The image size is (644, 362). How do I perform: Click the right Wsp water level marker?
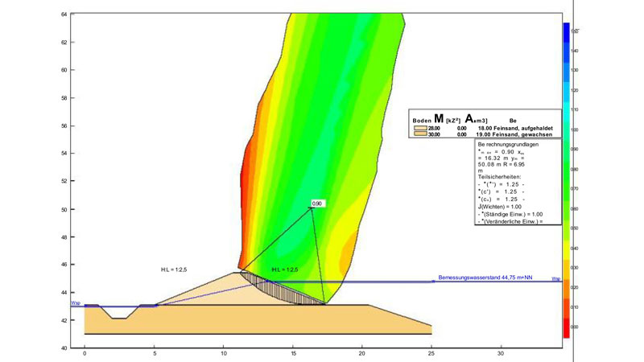pos(555,278)
